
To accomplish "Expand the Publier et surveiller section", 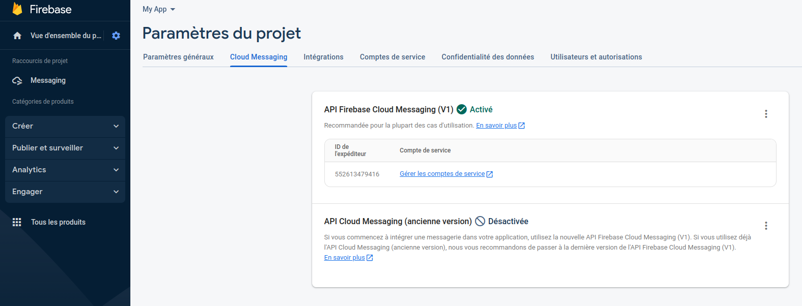I will pos(65,148).
